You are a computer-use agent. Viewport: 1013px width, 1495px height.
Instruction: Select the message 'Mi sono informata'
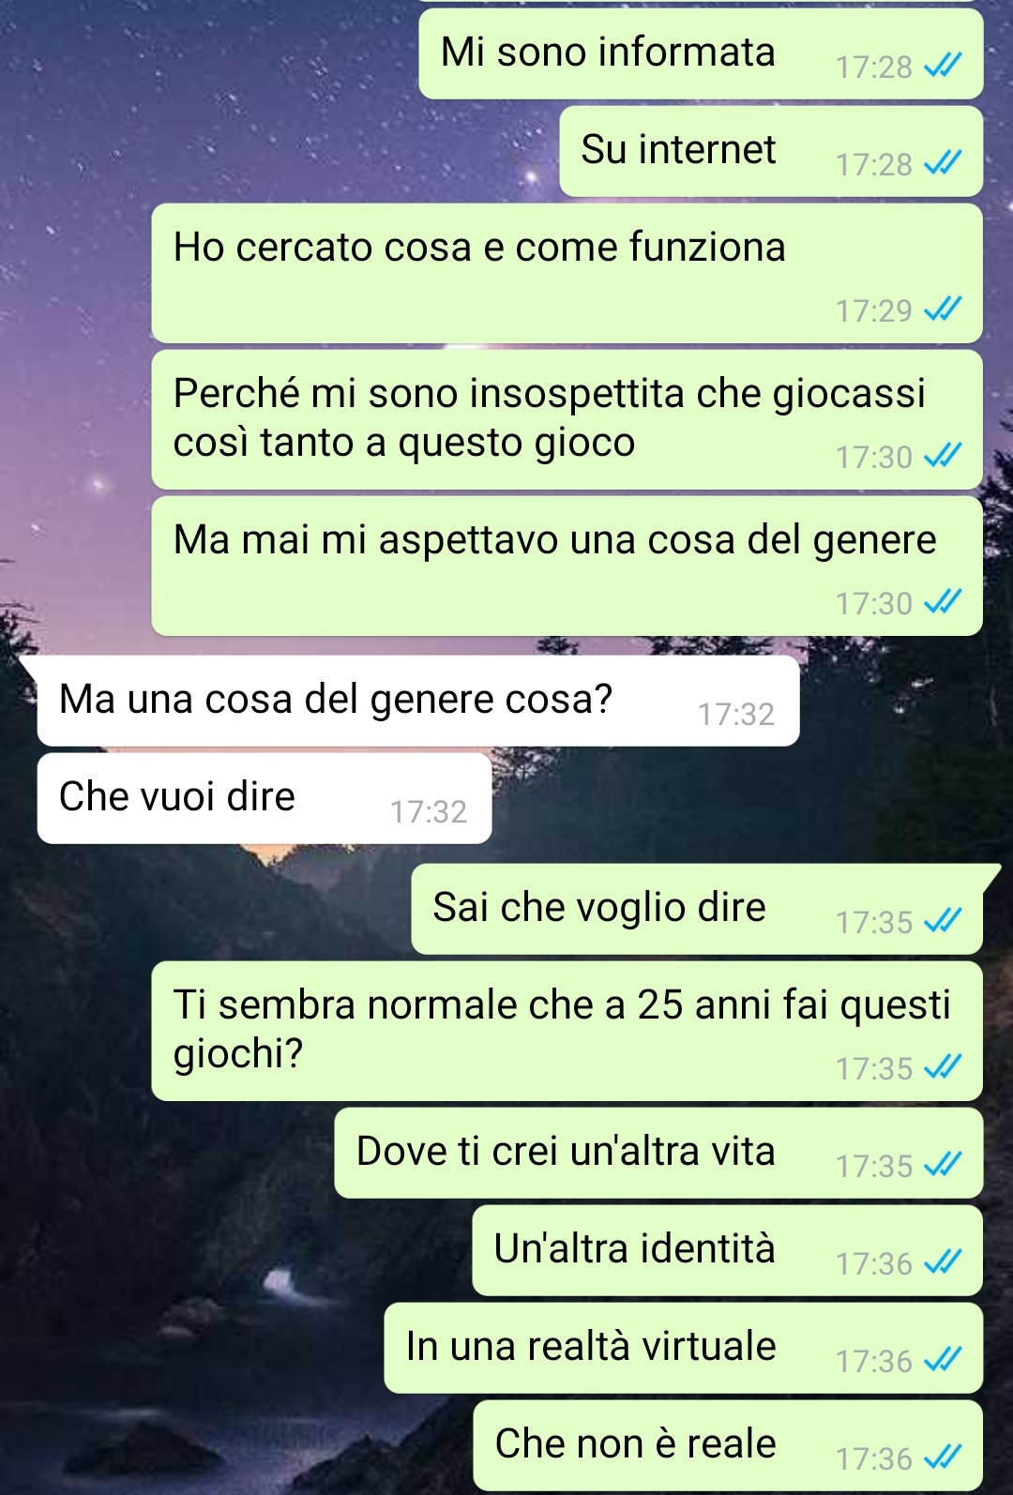[701, 53]
